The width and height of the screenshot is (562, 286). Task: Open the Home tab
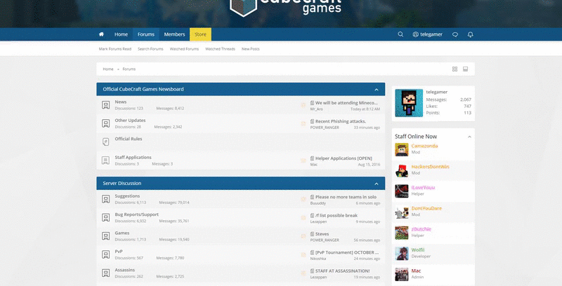pos(121,34)
